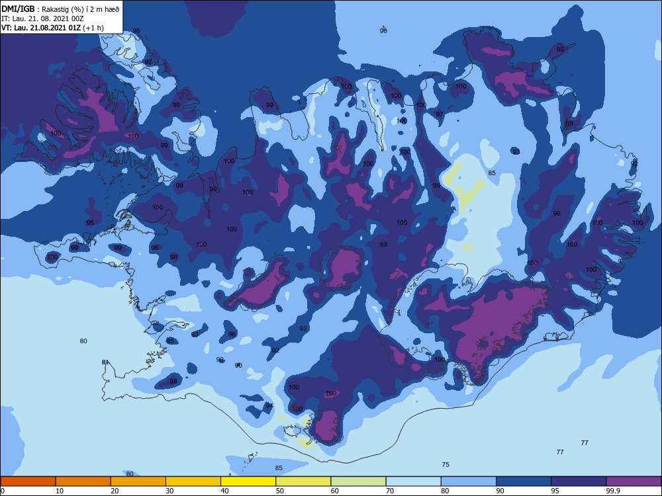
Task: Click the '85' value in the dry interior
Action: [492, 173]
